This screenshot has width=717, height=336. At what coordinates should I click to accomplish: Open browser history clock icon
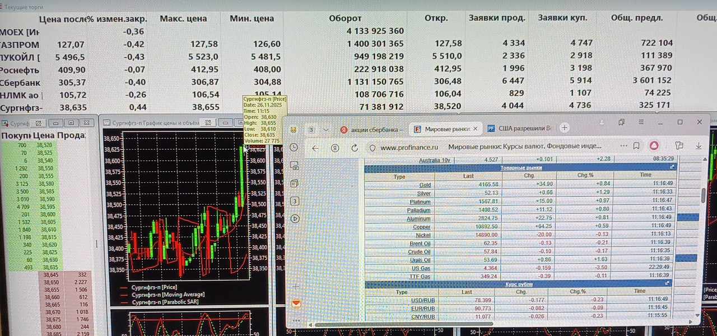click(294, 147)
